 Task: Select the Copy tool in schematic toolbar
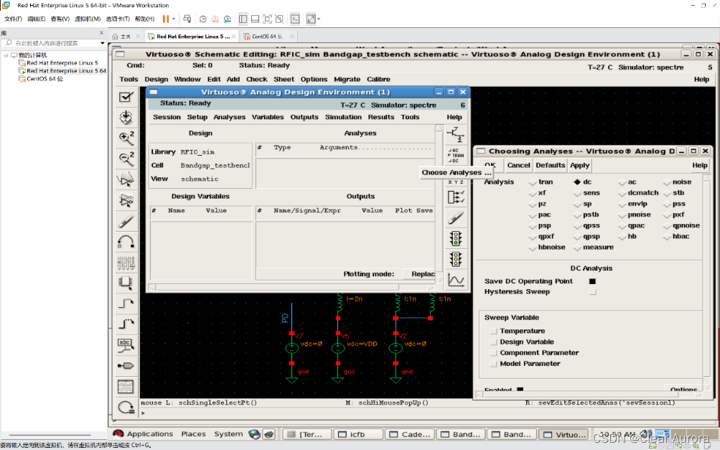click(x=126, y=200)
